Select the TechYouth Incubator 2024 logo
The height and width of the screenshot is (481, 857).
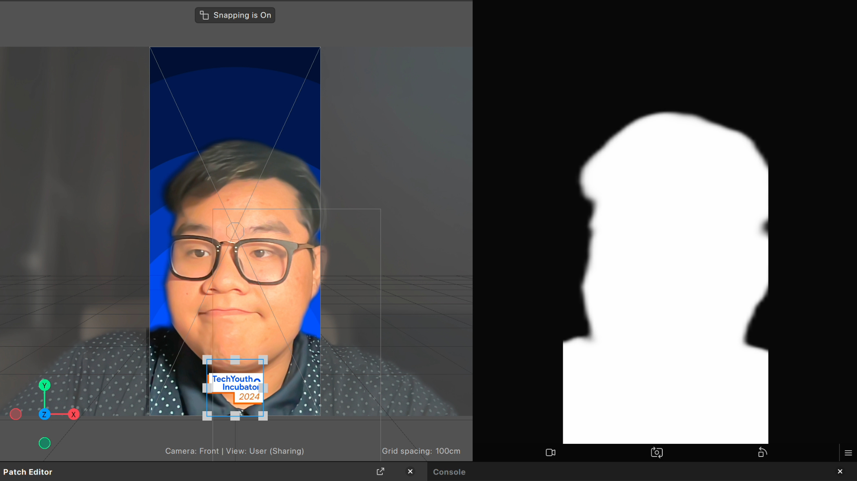pos(236,388)
